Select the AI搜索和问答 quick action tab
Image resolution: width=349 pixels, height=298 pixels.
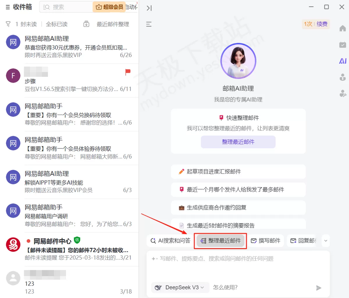(170, 241)
